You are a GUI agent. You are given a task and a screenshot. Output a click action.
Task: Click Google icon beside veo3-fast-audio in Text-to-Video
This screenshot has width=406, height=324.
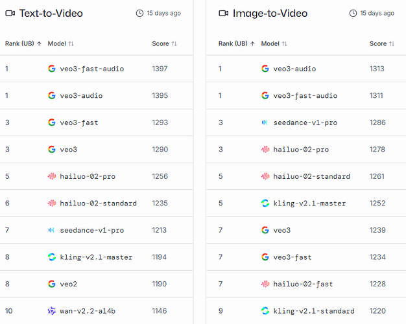[52, 69]
